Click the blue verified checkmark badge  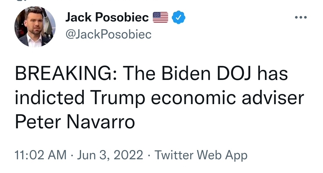(178, 17)
